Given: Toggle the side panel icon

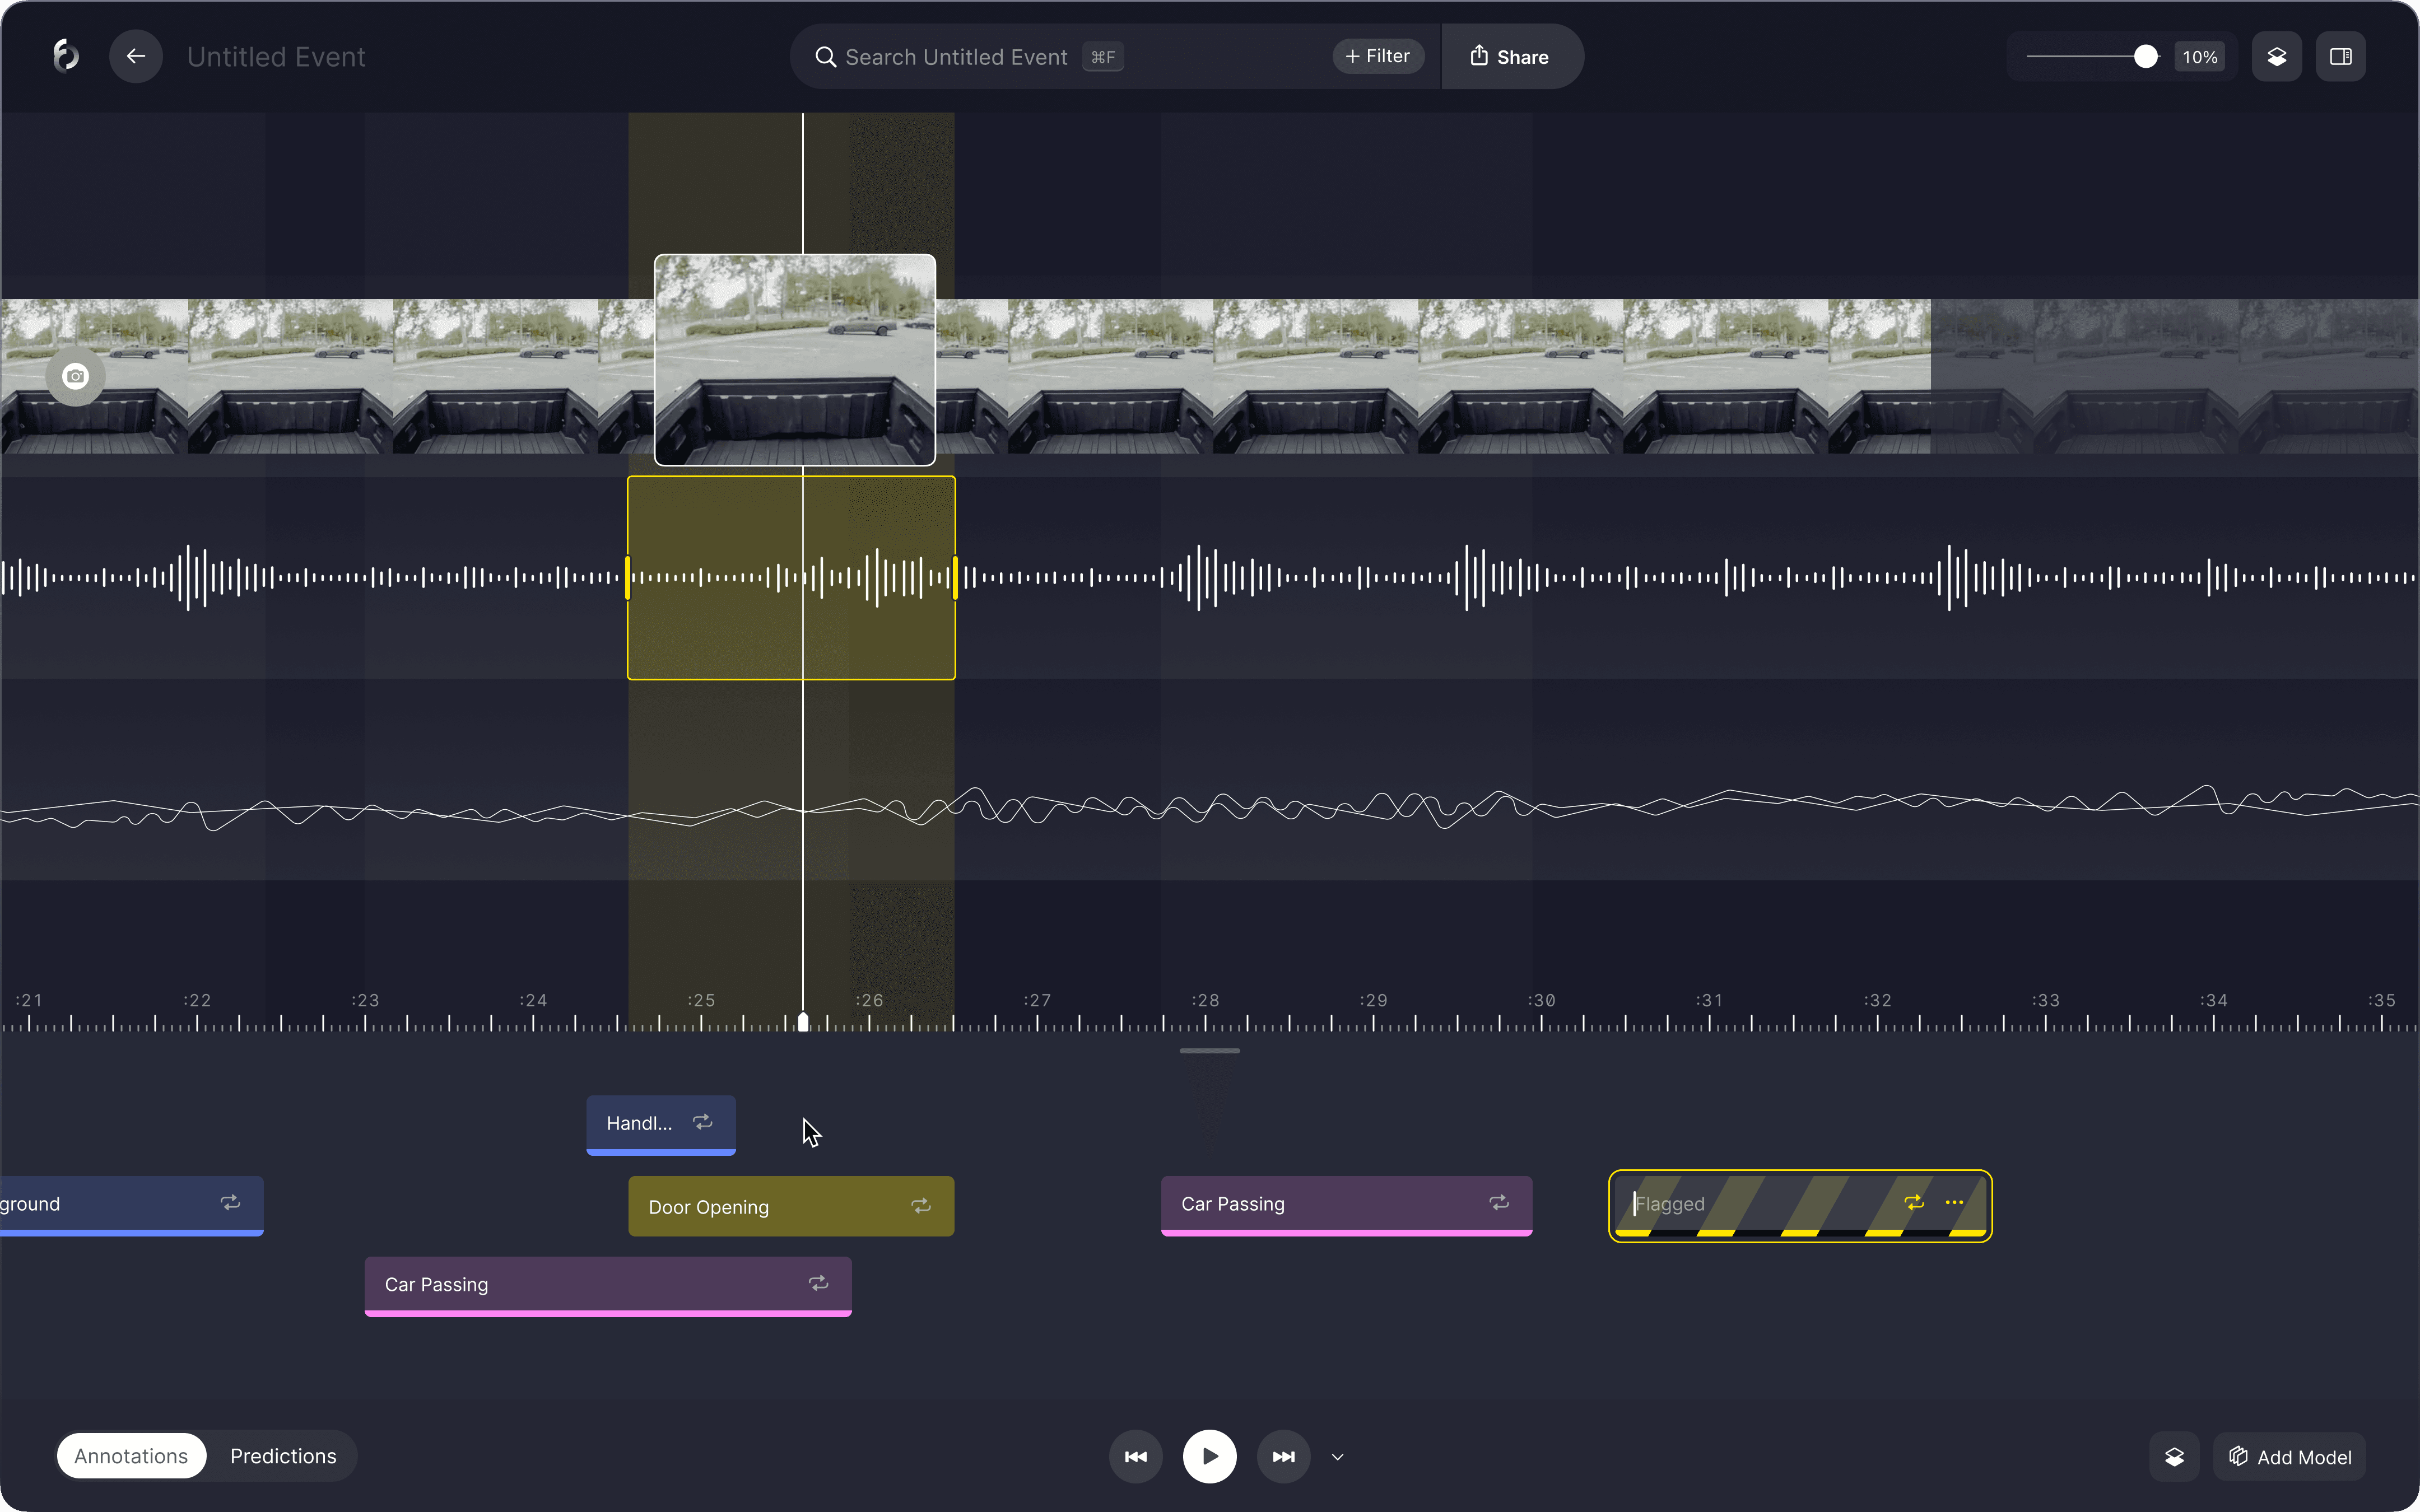Looking at the screenshot, I should [x=2340, y=57].
